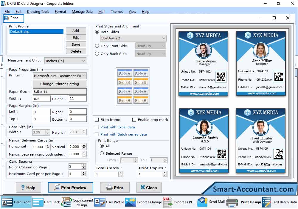Click Edit print profile button
Screen dimensions: 298x209
point(76,38)
